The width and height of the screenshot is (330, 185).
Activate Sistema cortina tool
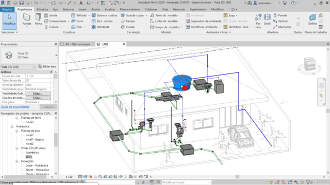point(105,15)
